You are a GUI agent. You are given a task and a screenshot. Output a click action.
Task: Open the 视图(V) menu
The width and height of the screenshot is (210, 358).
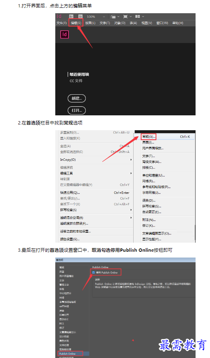(147, 23)
